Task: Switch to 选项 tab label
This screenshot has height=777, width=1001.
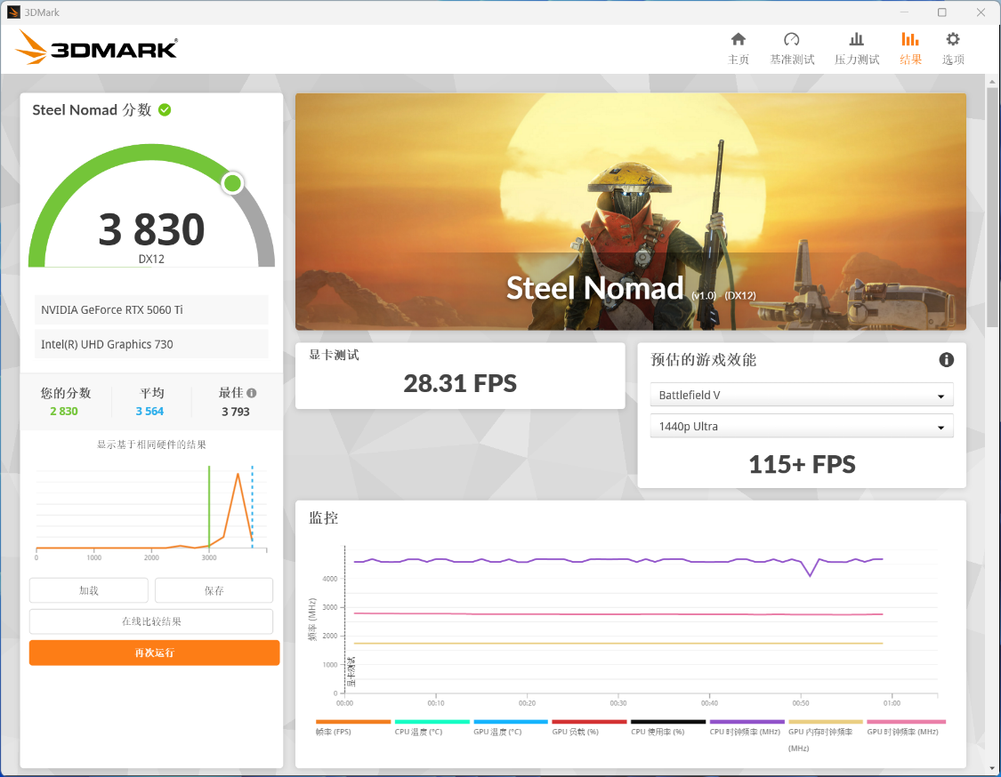Action: pos(952,60)
